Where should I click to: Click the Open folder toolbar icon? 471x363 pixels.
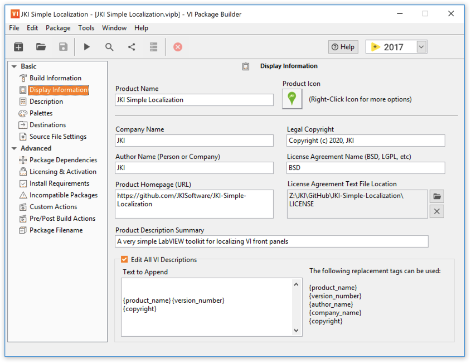coord(41,47)
